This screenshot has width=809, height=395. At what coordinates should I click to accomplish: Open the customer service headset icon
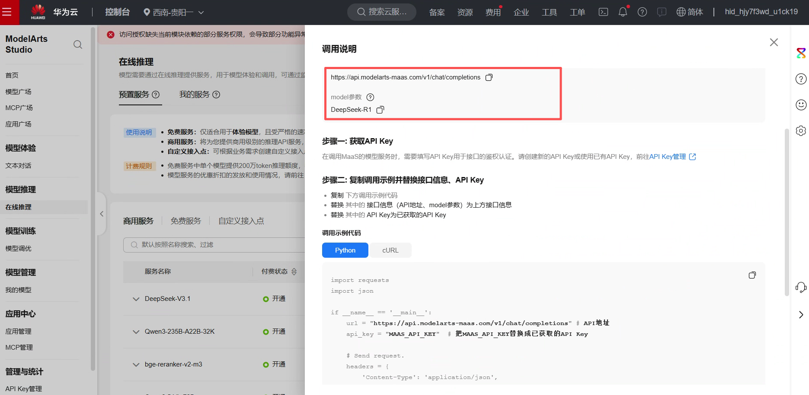tap(801, 288)
